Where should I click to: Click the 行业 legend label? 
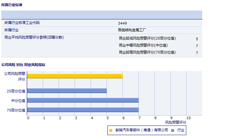coord(181,130)
